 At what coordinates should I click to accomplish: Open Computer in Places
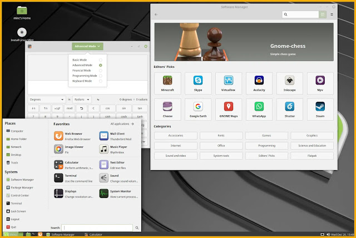click(15, 131)
